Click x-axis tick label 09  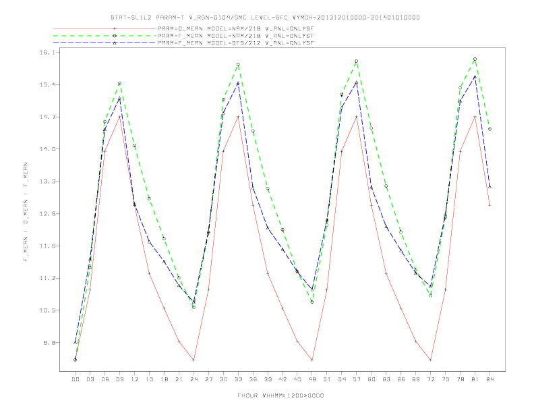tap(119, 379)
